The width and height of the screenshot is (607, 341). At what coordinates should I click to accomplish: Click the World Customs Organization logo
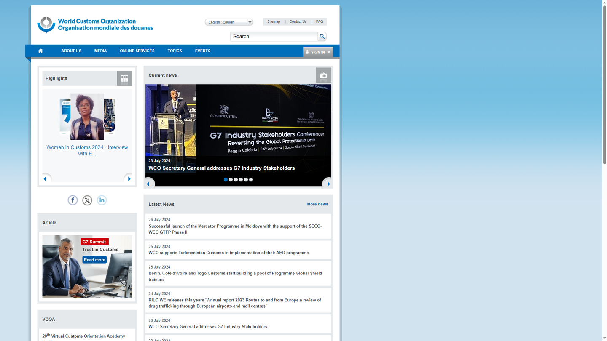click(95, 25)
